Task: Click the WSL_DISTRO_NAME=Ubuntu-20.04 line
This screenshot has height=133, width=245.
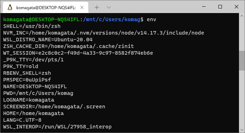Action: (48, 40)
